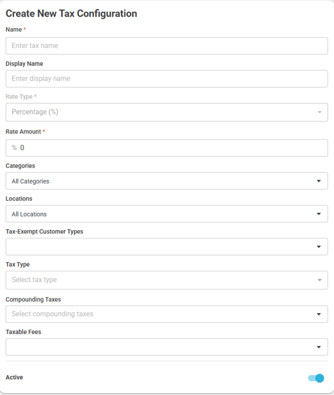Open the Tax-Exempt Customer Types dropdown
Image resolution: width=334 pixels, height=395 pixels.
point(167,247)
